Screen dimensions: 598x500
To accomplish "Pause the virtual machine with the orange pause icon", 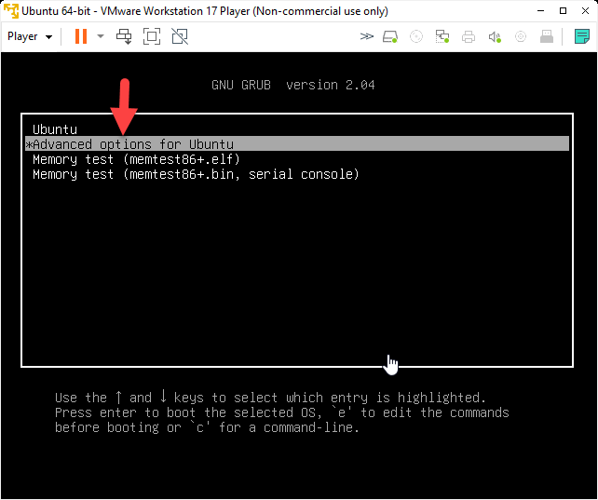I will pos(81,36).
